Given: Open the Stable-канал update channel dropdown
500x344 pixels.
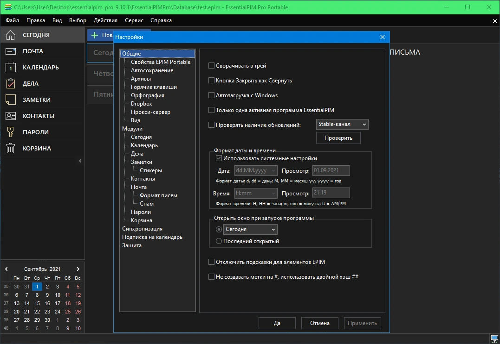Looking at the screenshot, I should click(342, 124).
